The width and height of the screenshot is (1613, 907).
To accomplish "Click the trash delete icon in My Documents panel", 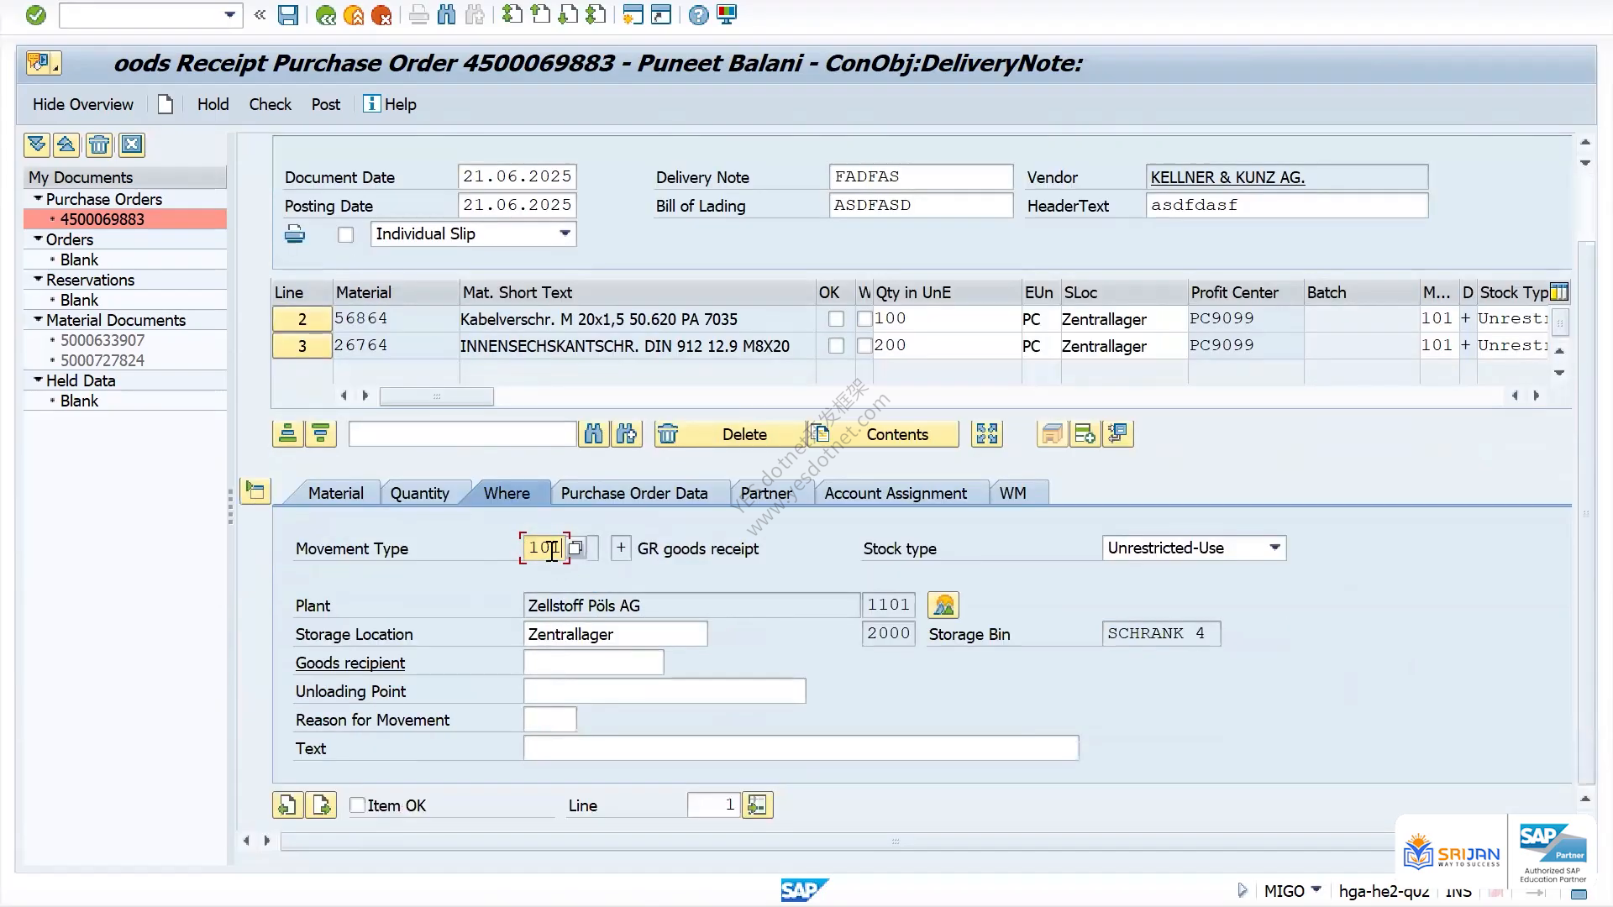I will (99, 145).
